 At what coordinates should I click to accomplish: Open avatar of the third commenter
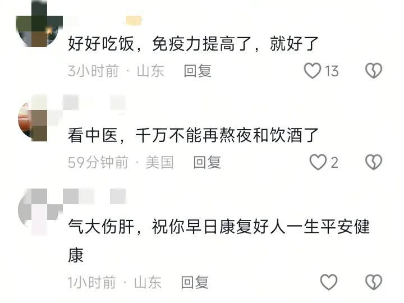[x=40, y=212]
